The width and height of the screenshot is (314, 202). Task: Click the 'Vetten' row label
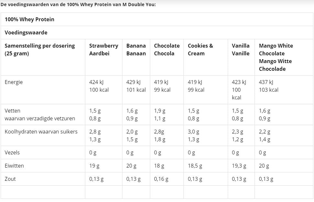[x=13, y=111]
